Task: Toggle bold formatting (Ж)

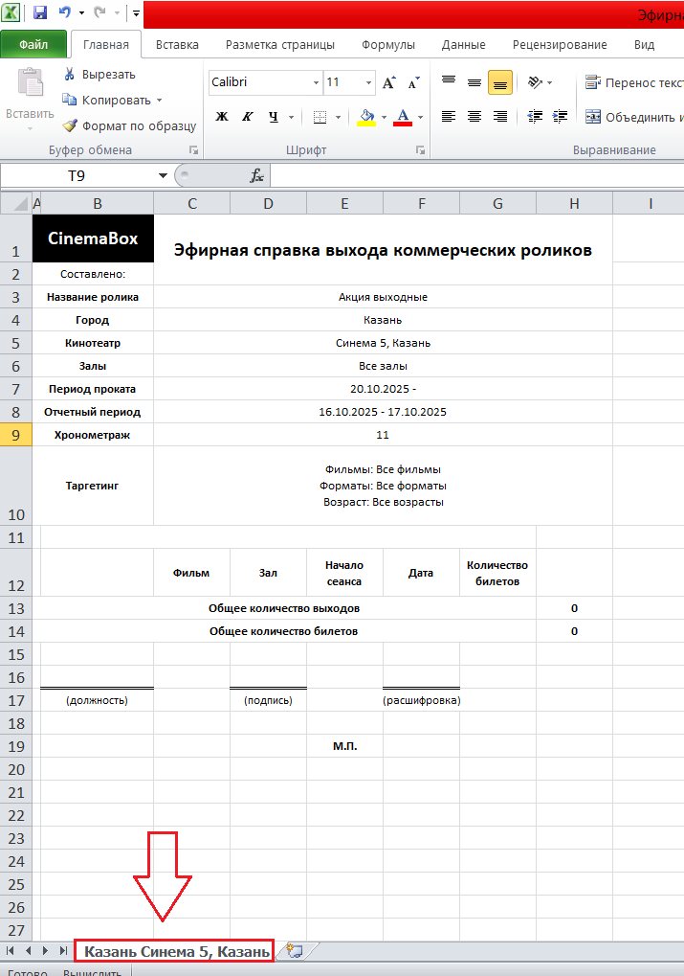Action: point(222,117)
